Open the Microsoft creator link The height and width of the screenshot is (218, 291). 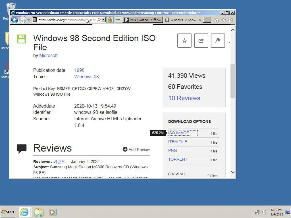[48, 55]
